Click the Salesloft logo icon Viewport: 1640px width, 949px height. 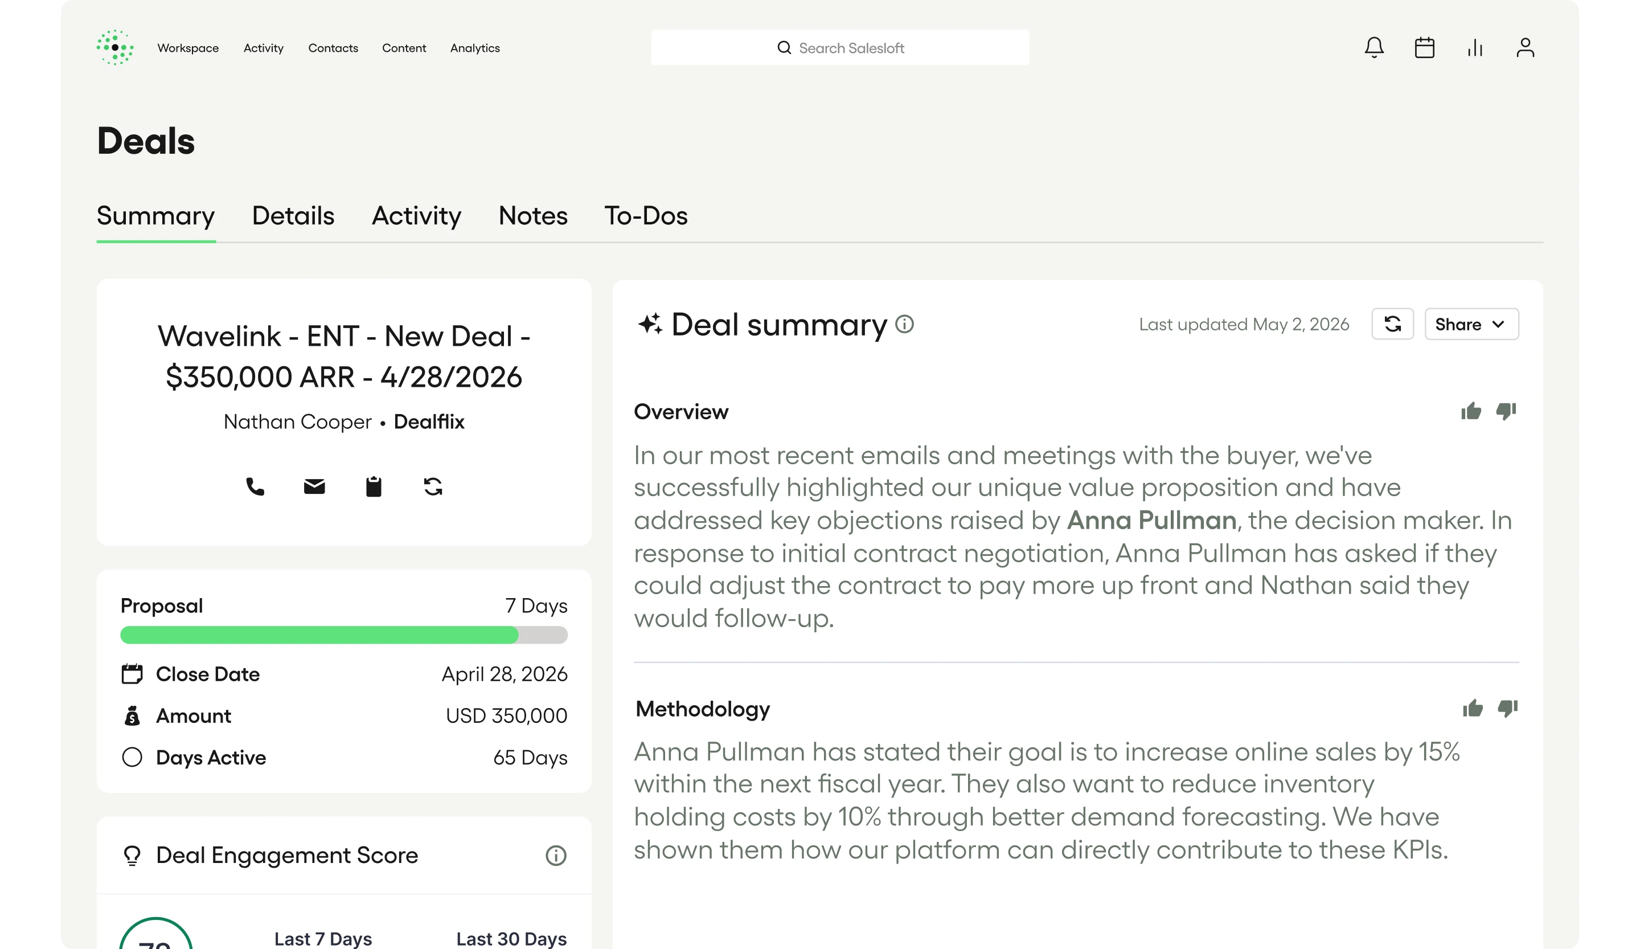(x=115, y=47)
